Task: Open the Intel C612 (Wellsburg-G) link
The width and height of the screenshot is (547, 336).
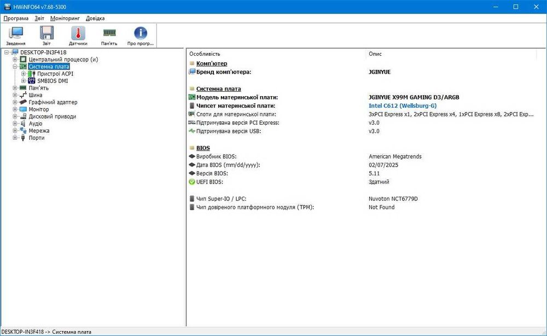Action: click(403, 105)
